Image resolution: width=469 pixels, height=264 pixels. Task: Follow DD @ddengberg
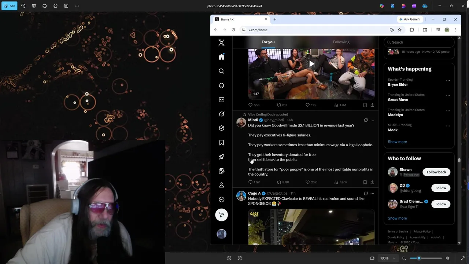440,188
